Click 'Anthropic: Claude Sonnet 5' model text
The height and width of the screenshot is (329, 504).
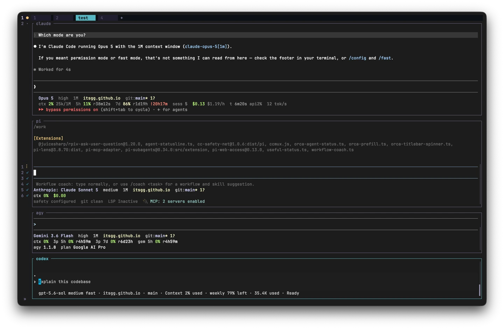pos(66,190)
